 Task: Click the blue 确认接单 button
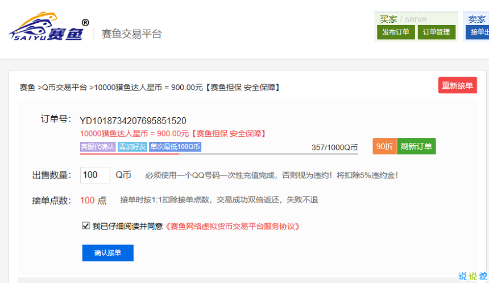(x=108, y=253)
